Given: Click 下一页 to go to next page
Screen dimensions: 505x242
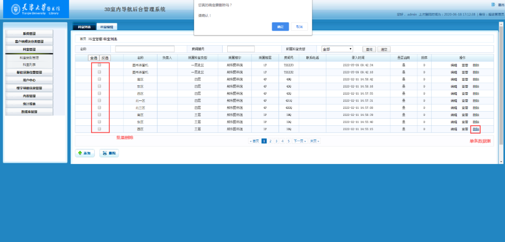Looking at the screenshot, I should coord(299,141).
